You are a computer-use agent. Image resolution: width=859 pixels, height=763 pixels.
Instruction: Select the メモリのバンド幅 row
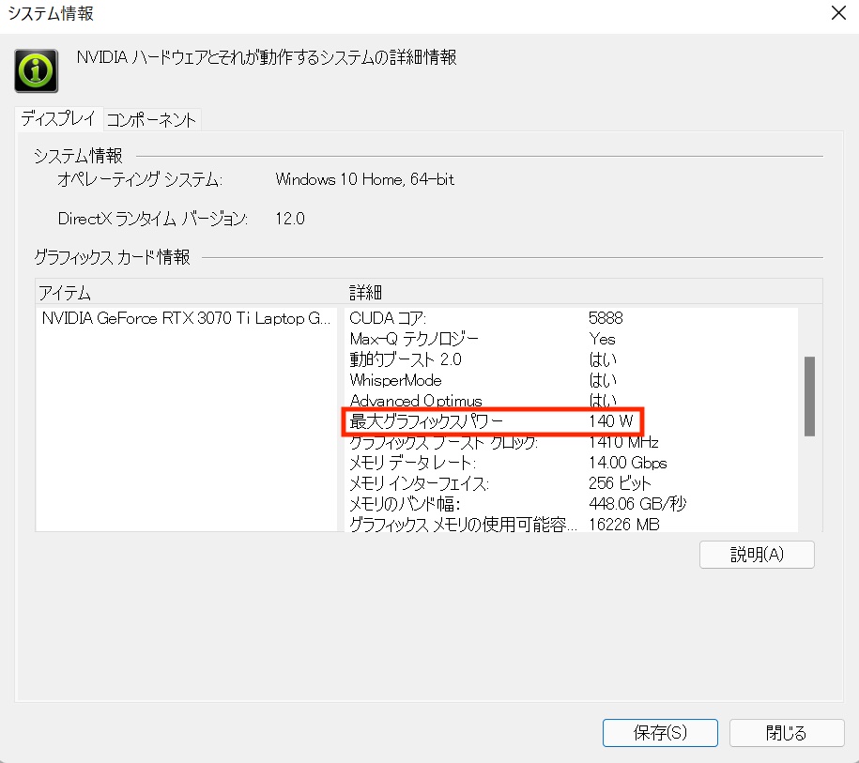[571, 504]
